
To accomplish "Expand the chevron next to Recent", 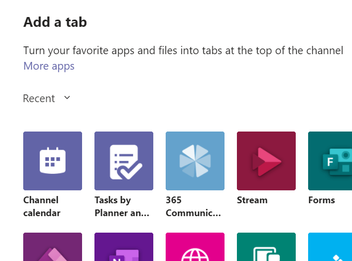I will [67, 97].
